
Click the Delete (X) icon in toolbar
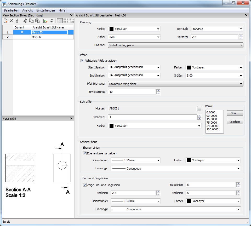coord(11,21)
